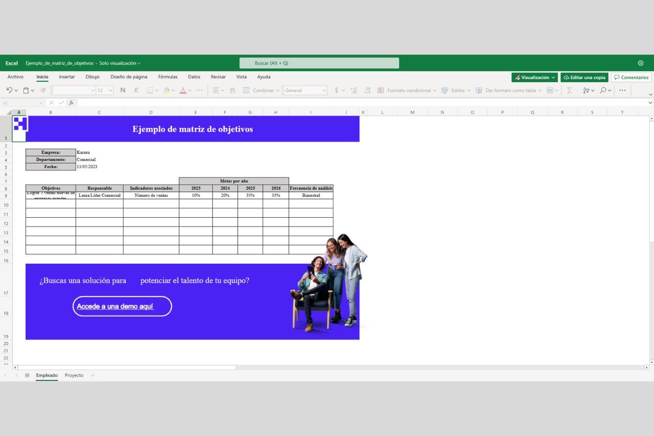
Task: Apply italics with the K icon
Action: [136, 90]
